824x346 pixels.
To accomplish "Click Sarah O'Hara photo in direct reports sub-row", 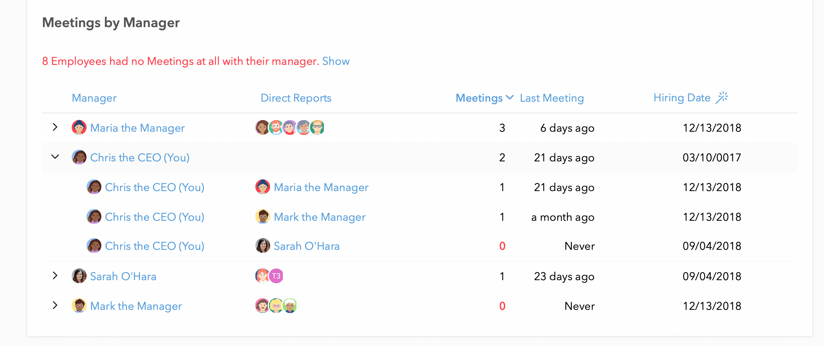I will click(263, 245).
